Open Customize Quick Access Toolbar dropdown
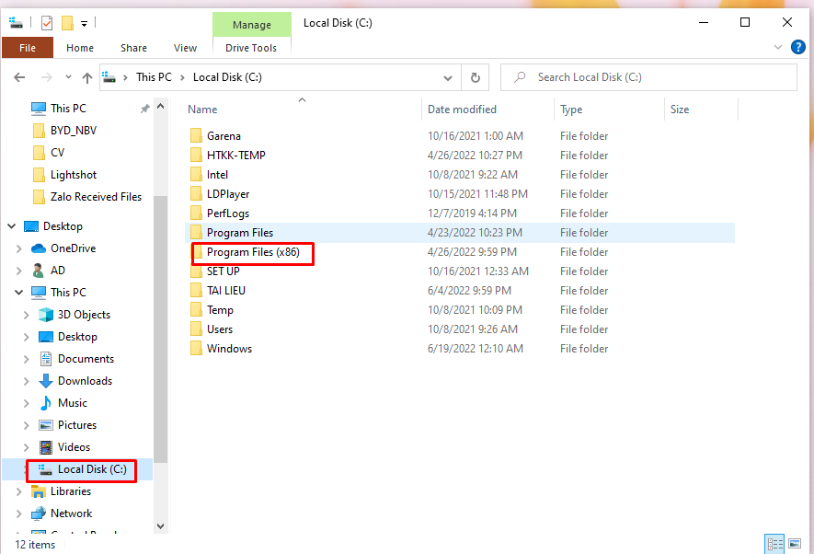 pyautogui.click(x=85, y=22)
